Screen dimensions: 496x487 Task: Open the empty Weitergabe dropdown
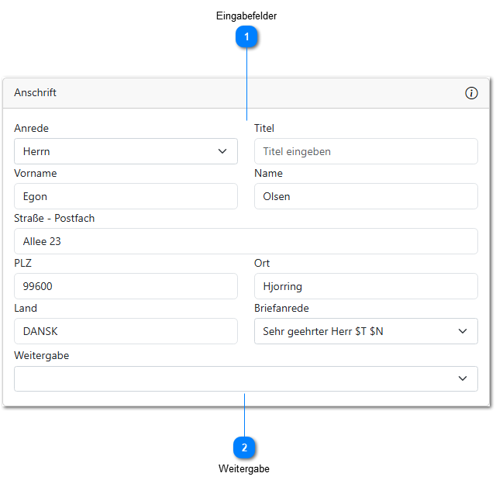pos(246,378)
